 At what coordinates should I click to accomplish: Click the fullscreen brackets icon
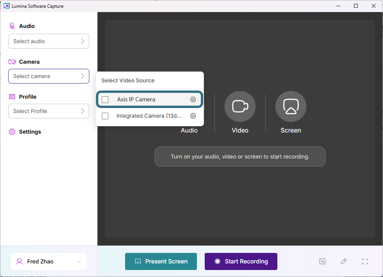pyautogui.click(x=365, y=261)
